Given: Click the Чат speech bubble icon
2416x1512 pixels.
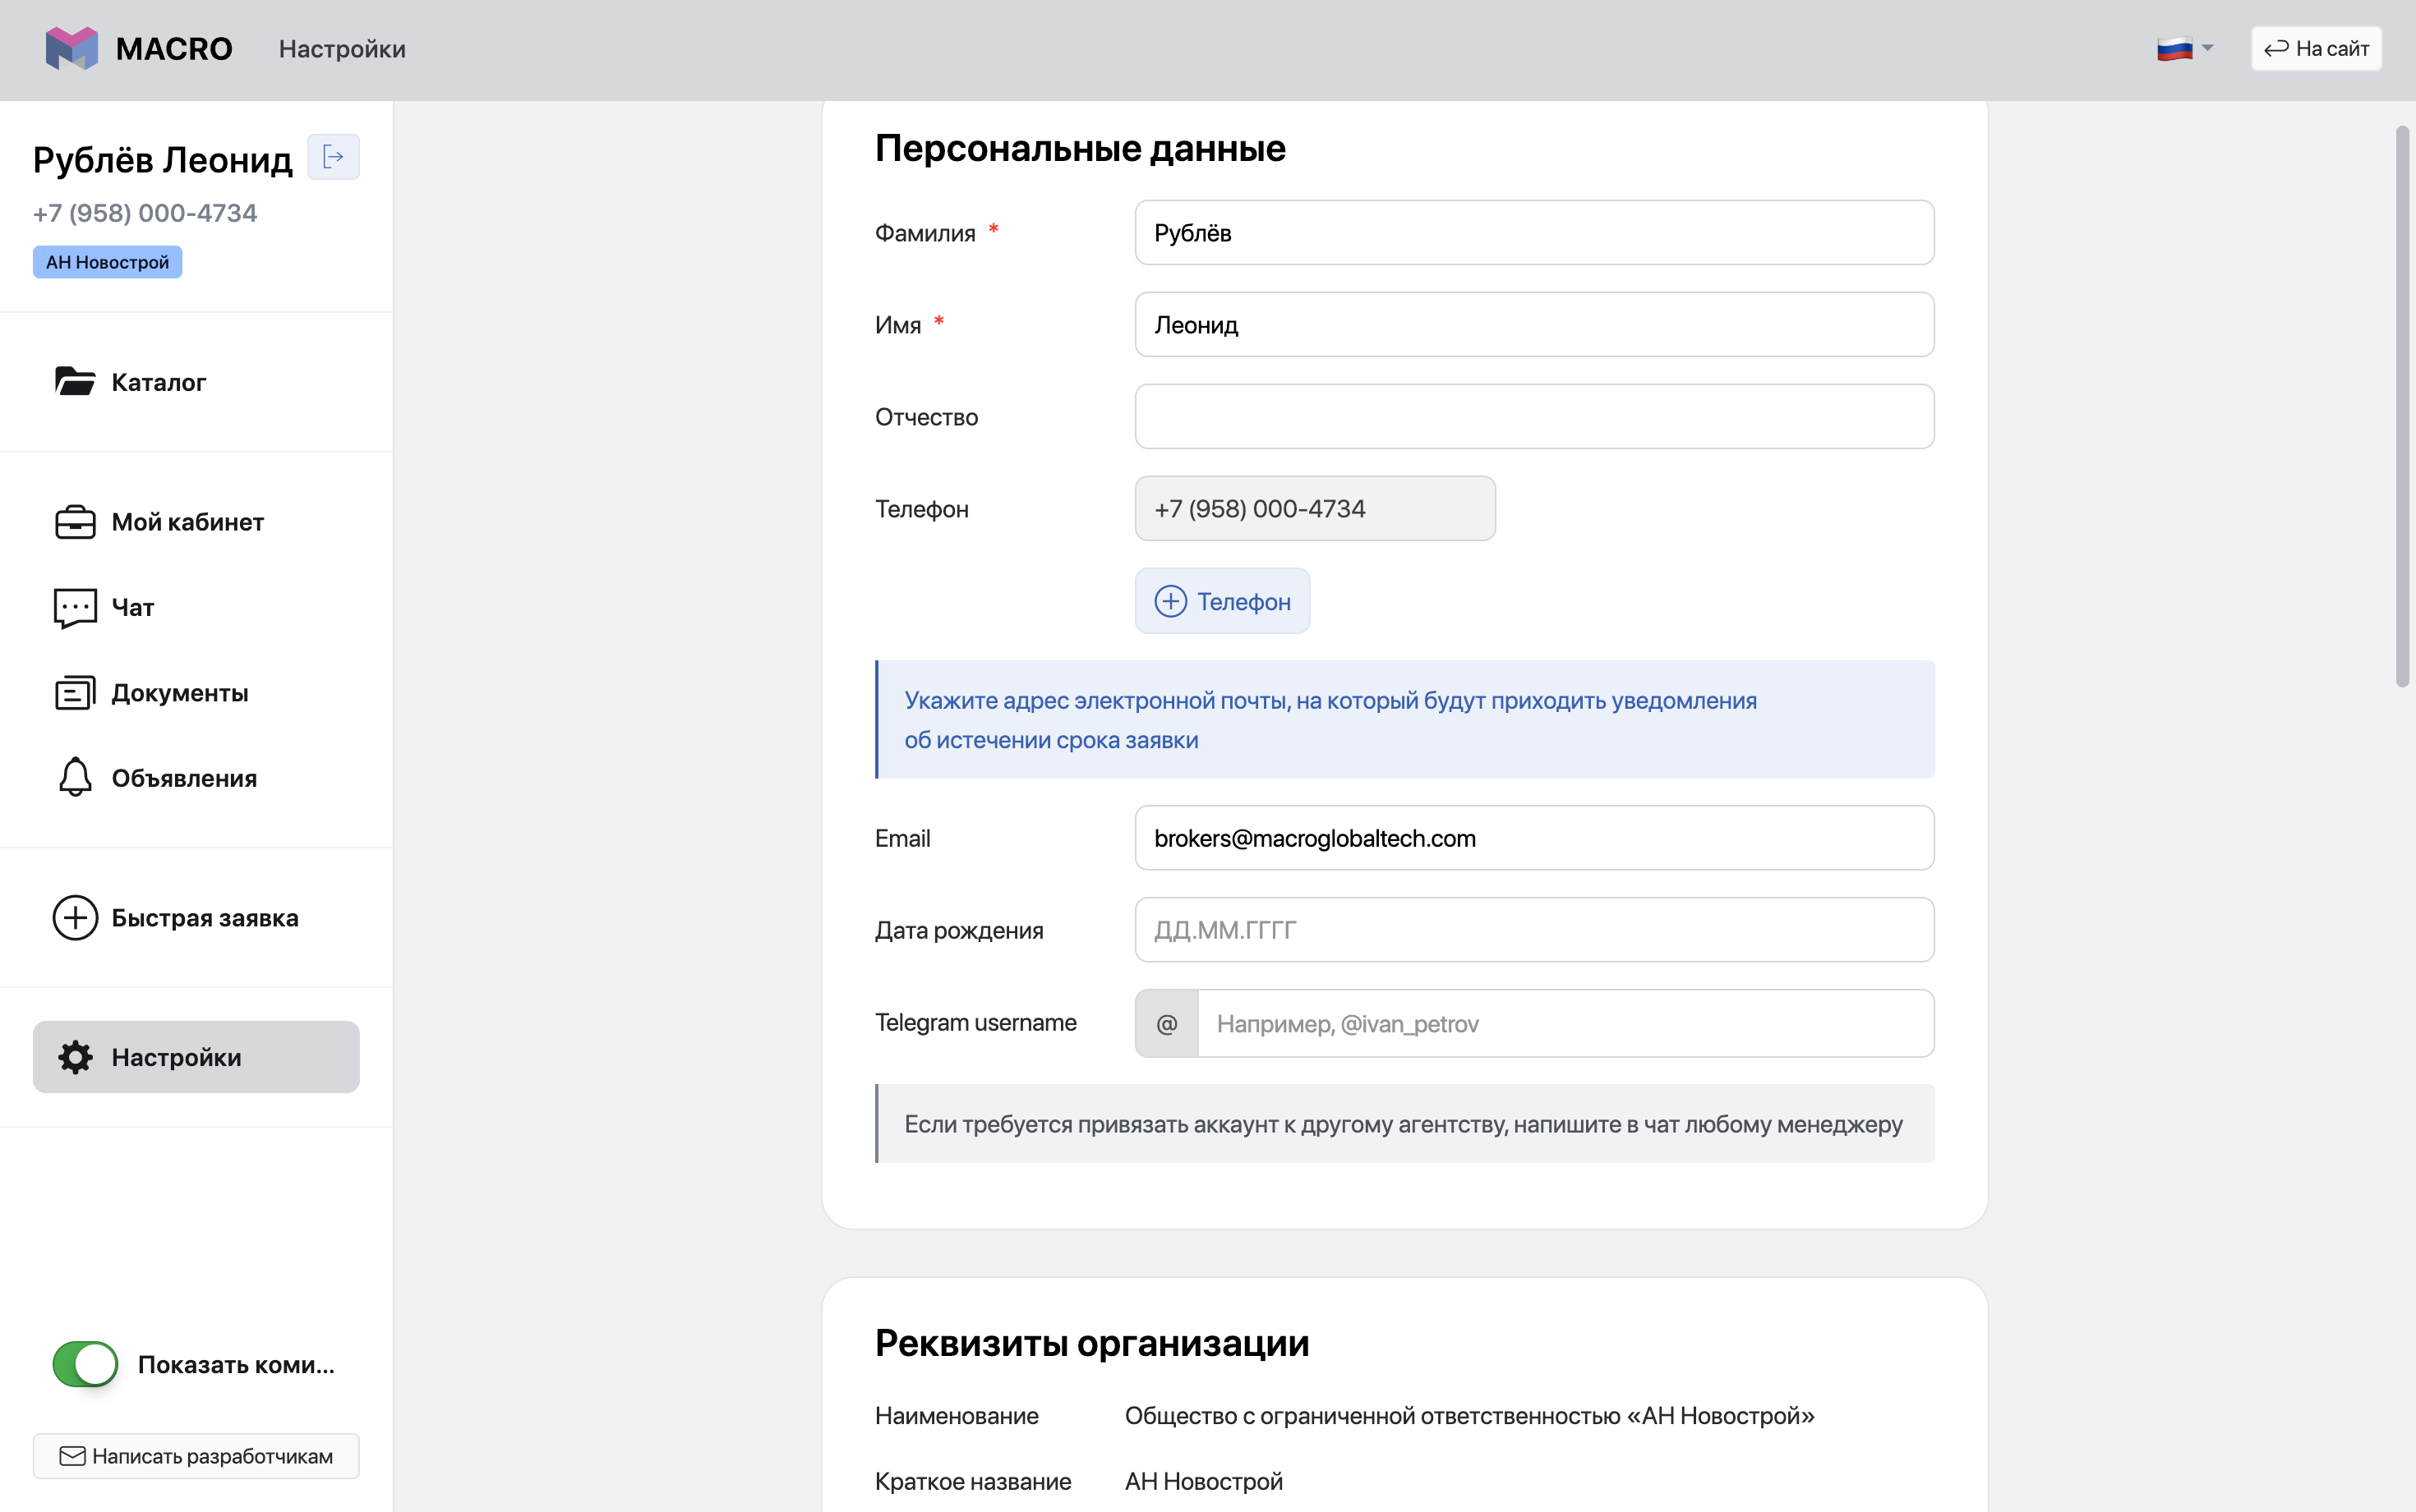Looking at the screenshot, I should (x=75, y=608).
